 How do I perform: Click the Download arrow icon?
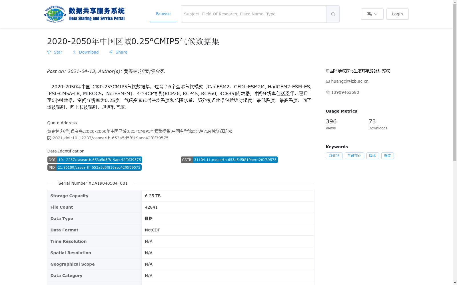pyautogui.click(x=74, y=52)
